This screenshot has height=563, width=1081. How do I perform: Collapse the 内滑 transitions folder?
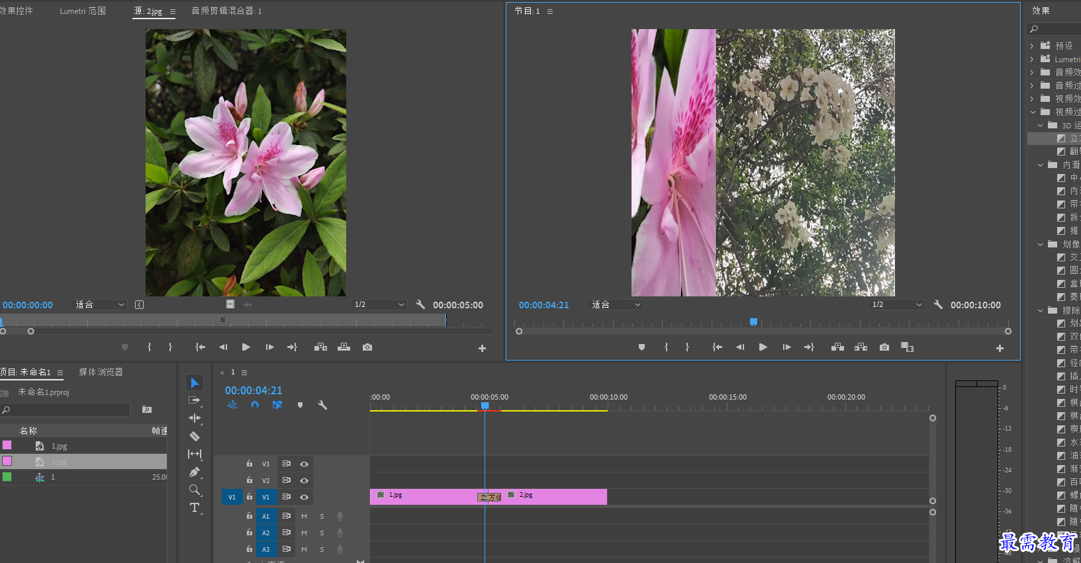pos(1040,165)
